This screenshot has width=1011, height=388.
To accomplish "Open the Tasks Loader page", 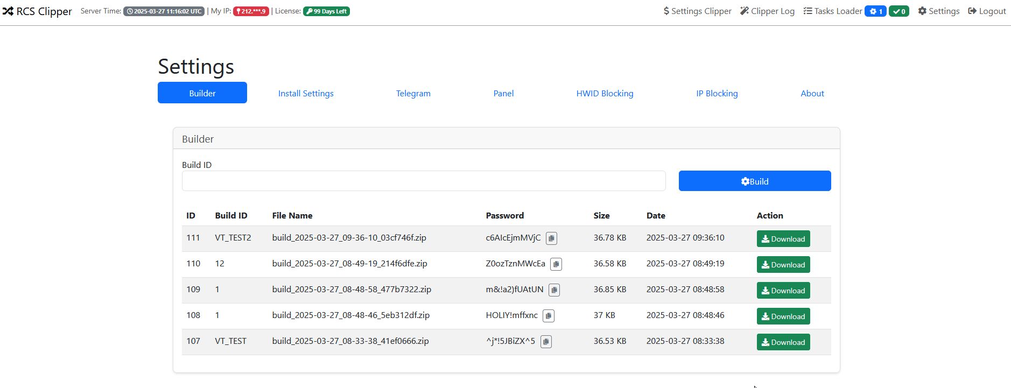I will pyautogui.click(x=833, y=11).
